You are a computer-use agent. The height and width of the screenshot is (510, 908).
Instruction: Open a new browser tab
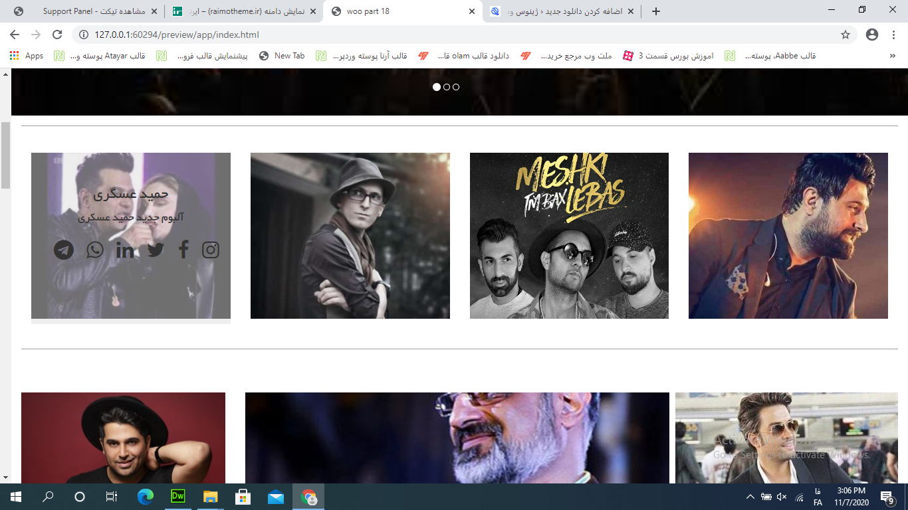[x=656, y=11]
